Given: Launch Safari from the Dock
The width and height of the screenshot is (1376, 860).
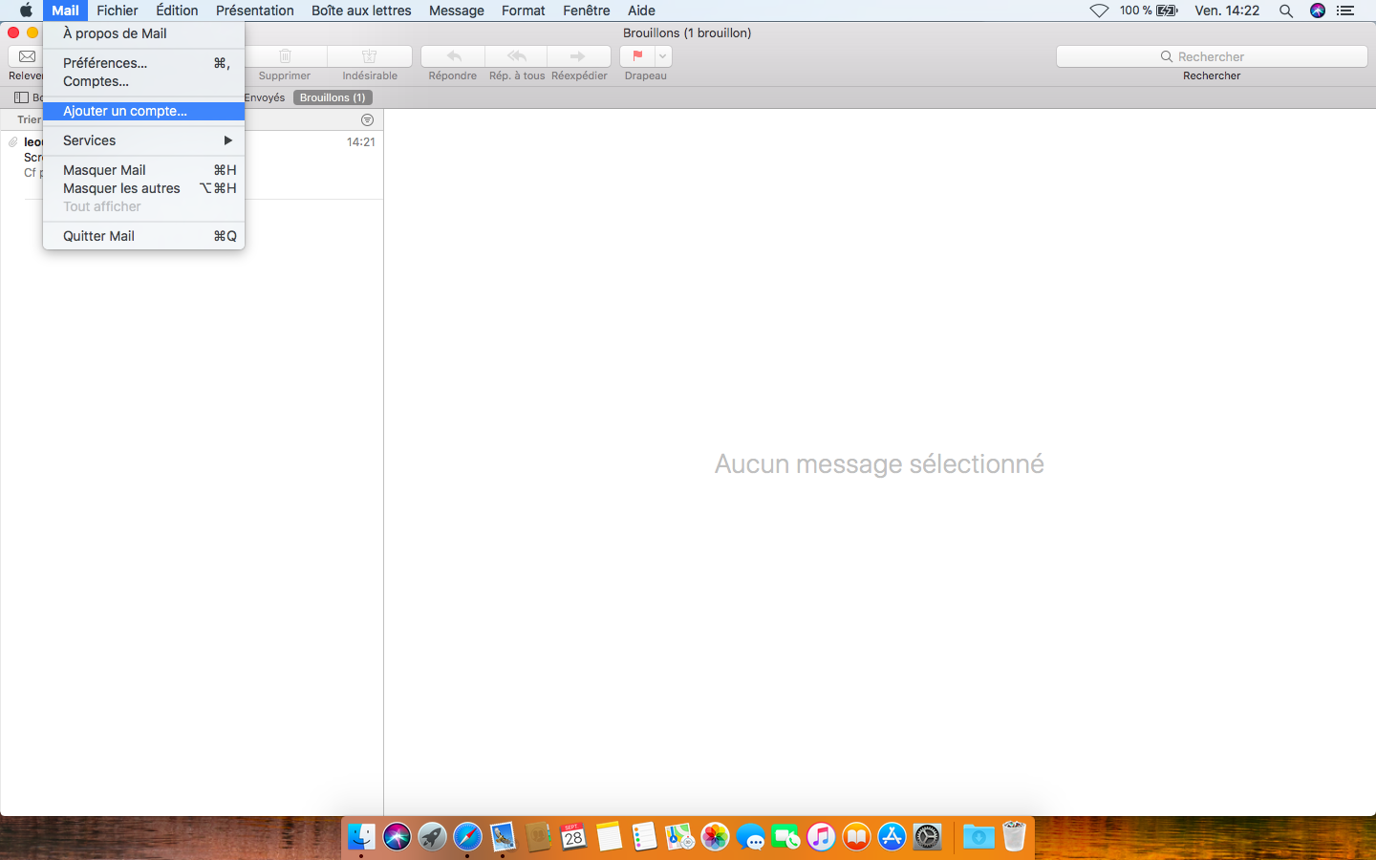Looking at the screenshot, I should 467,837.
